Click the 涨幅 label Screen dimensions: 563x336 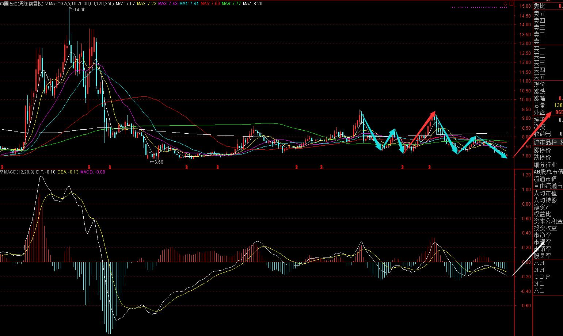coord(539,99)
